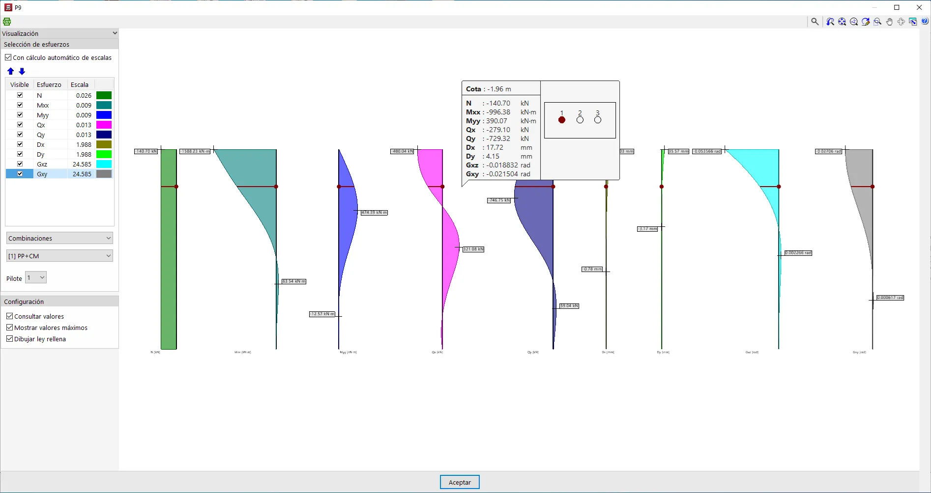
Task: Select pile 3 circle in diagram
Action: pos(598,120)
